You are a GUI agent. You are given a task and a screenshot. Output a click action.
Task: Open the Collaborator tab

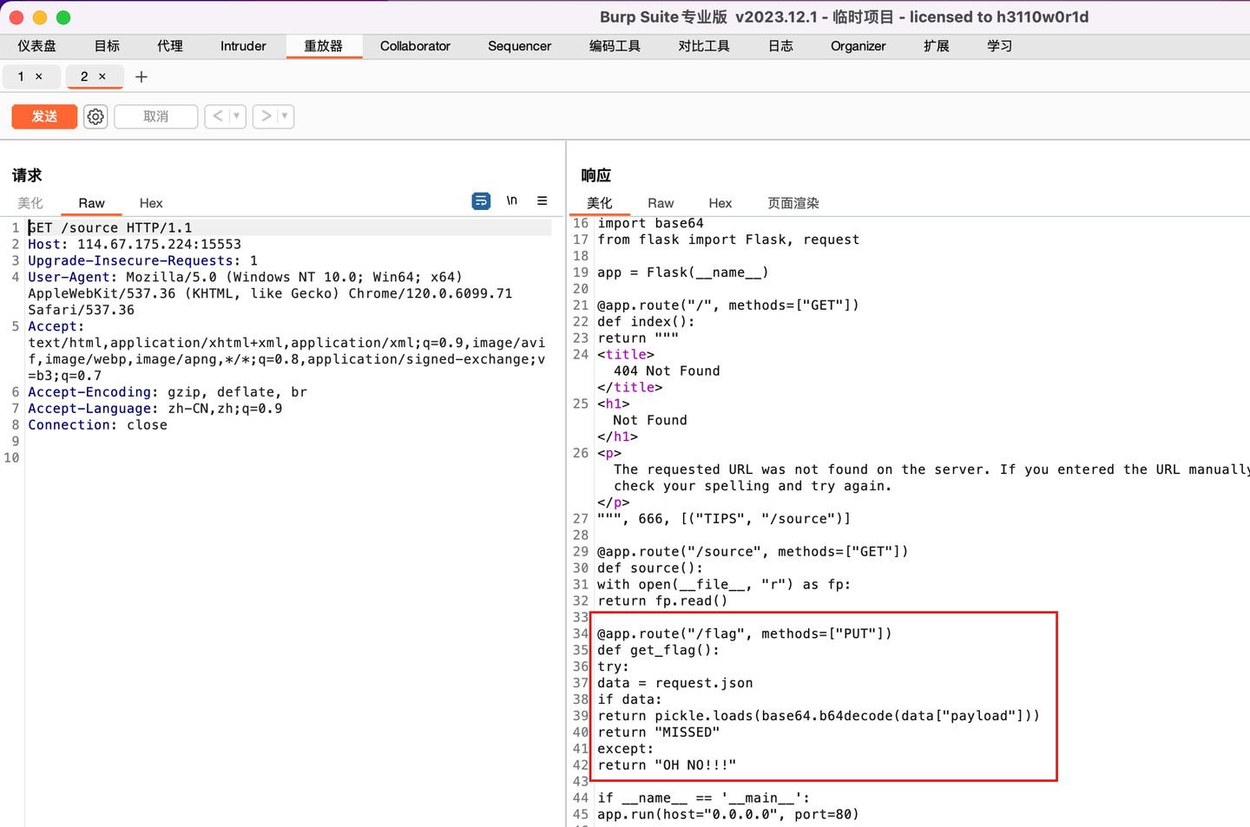tap(415, 46)
